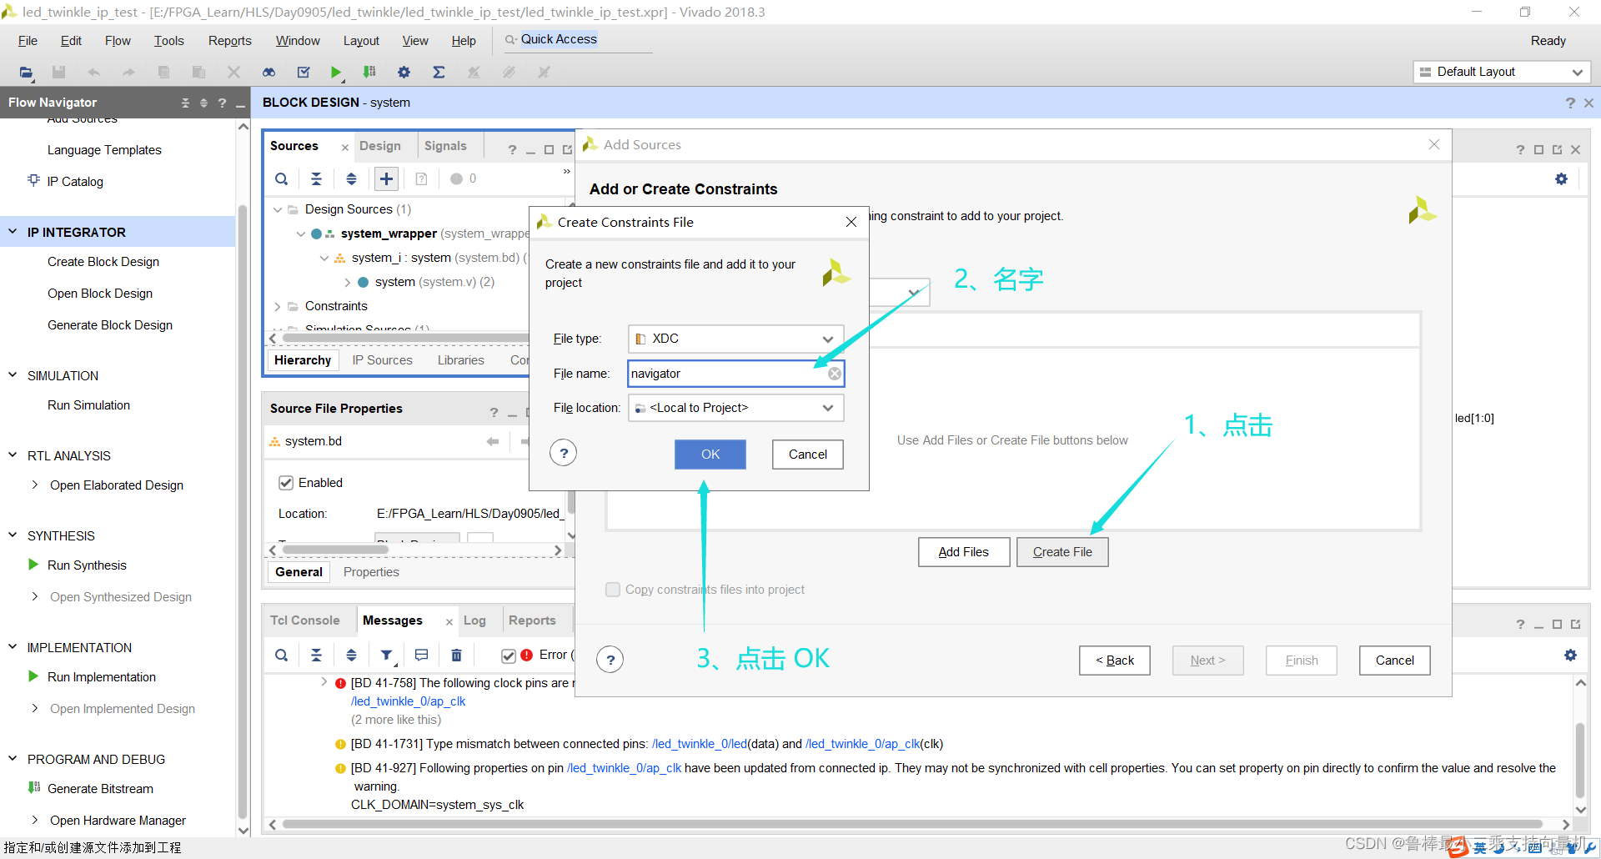
Task: Cancel the Create Constraints File dialog
Action: pos(807,455)
